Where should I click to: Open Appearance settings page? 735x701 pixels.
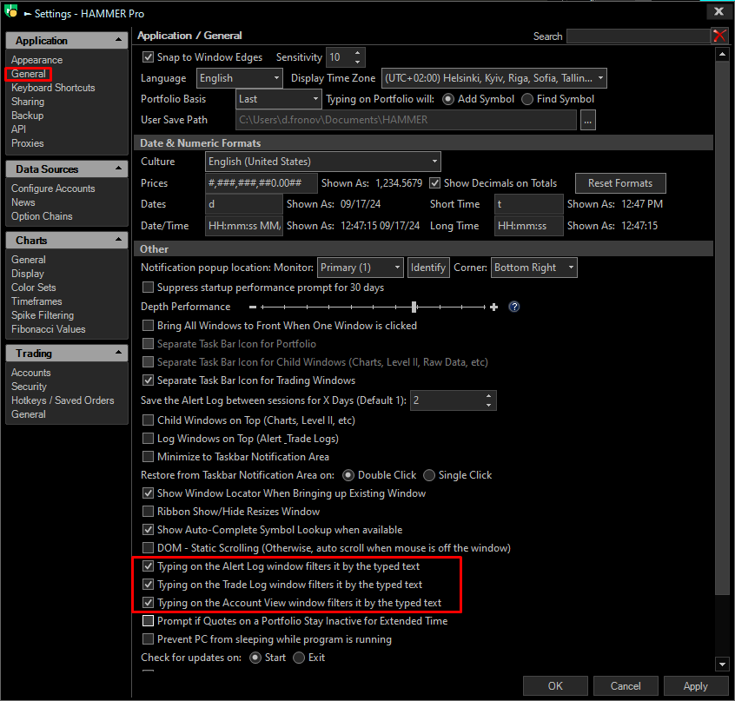pos(37,60)
